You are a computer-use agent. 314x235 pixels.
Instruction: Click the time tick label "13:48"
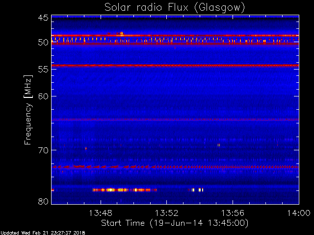click(x=101, y=213)
